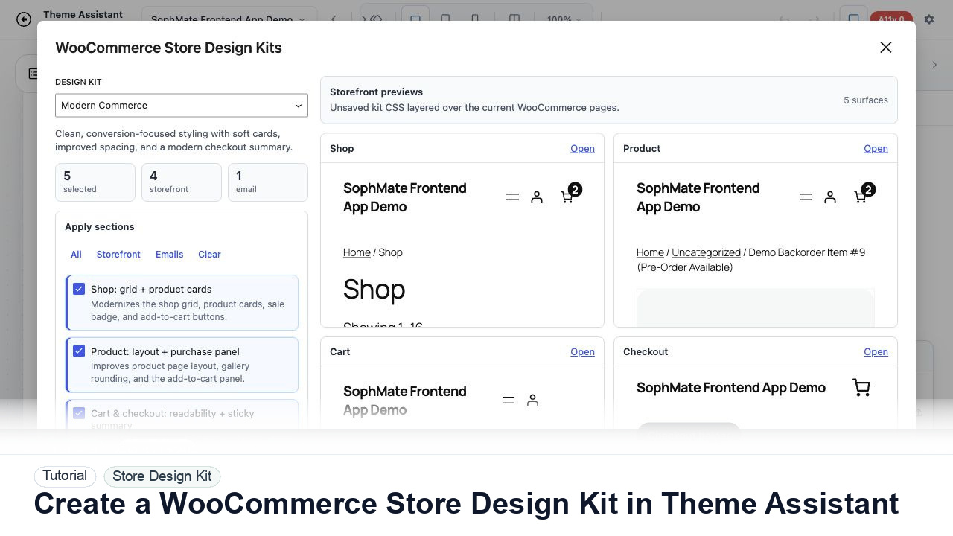Toggle the Cart & checkout readability checkbox

[79, 412]
